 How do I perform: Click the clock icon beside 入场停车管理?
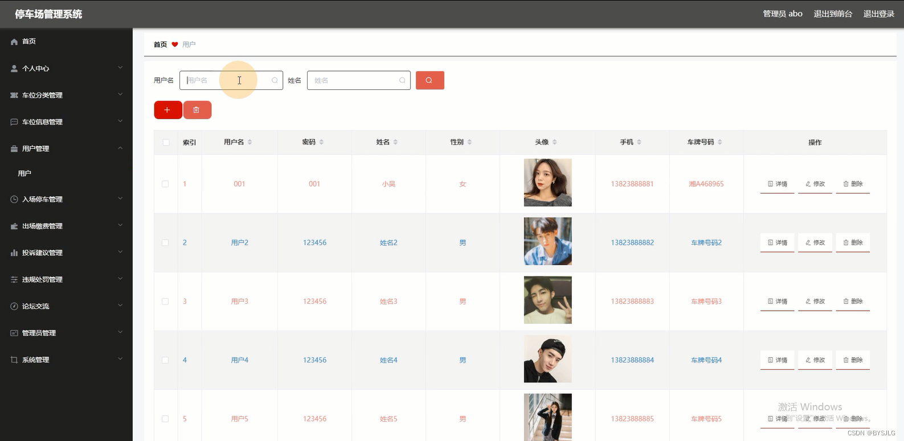click(14, 199)
